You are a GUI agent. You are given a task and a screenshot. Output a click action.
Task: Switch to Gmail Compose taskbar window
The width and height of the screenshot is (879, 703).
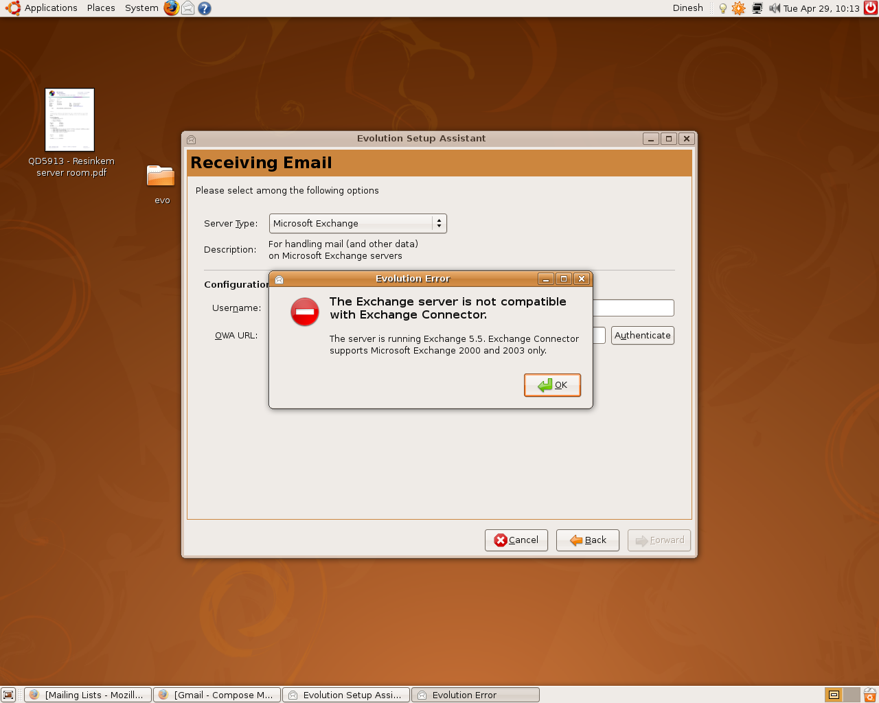pos(217,695)
